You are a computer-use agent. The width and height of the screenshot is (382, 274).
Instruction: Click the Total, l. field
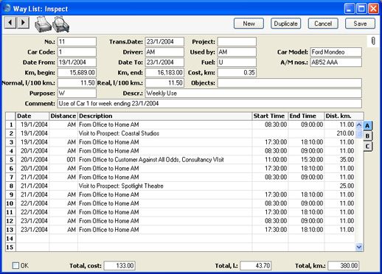click(256, 265)
